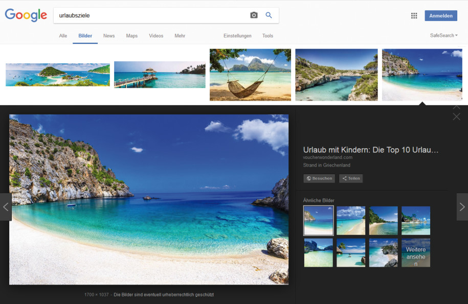Screen dimensions: 468x304
Task: Click the Google logo
Action: tap(26, 15)
